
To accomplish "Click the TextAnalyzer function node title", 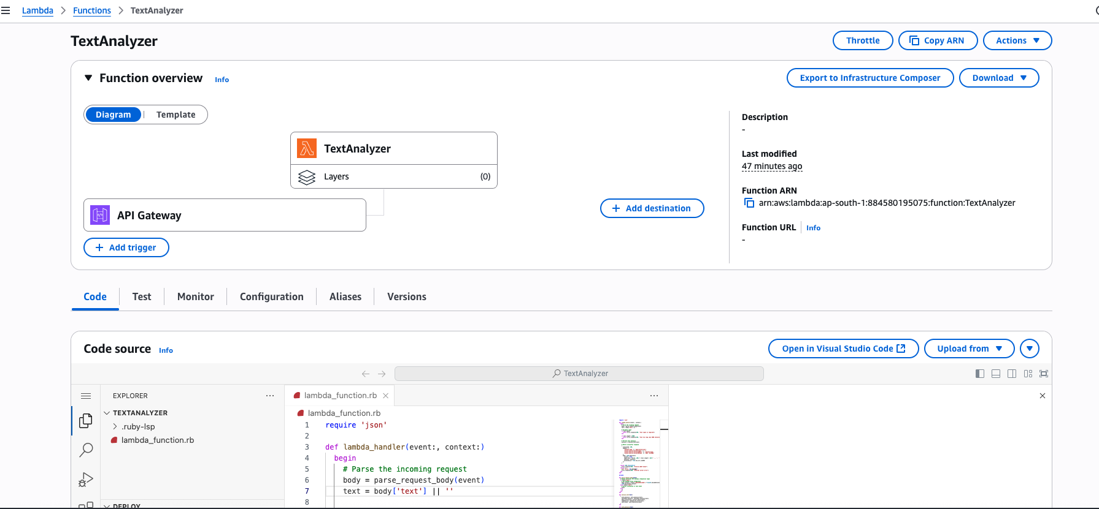I will (x=357, y=148).
